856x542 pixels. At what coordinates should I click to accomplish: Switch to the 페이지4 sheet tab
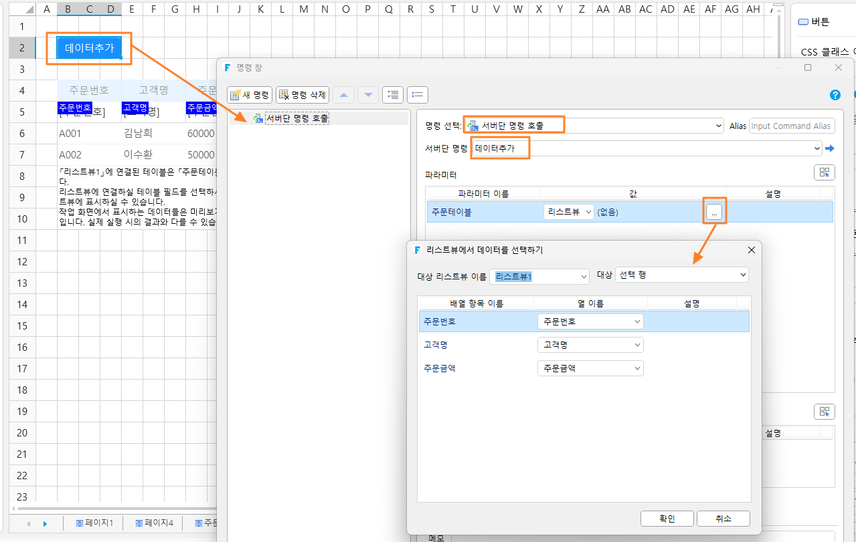click(x=154, y=523)
